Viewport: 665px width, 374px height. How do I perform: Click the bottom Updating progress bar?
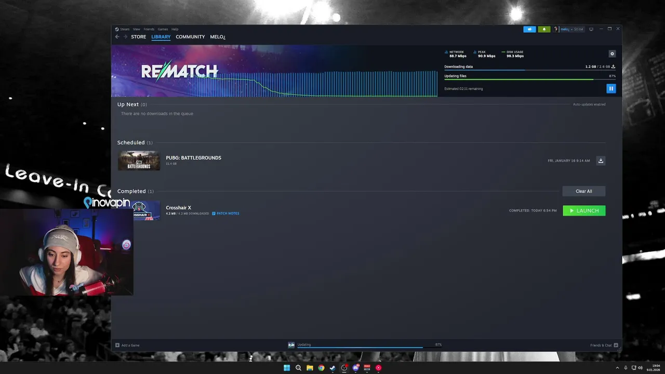[369, 348]
